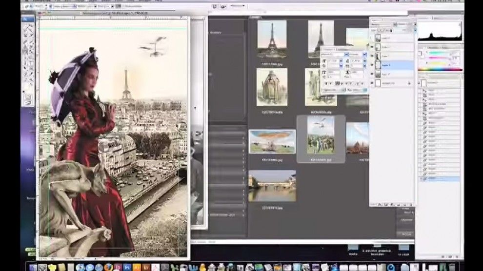This screenshot has width=483, height=271.
Task: Open Firefox from the Dock
Action: (x=108, y=267)
